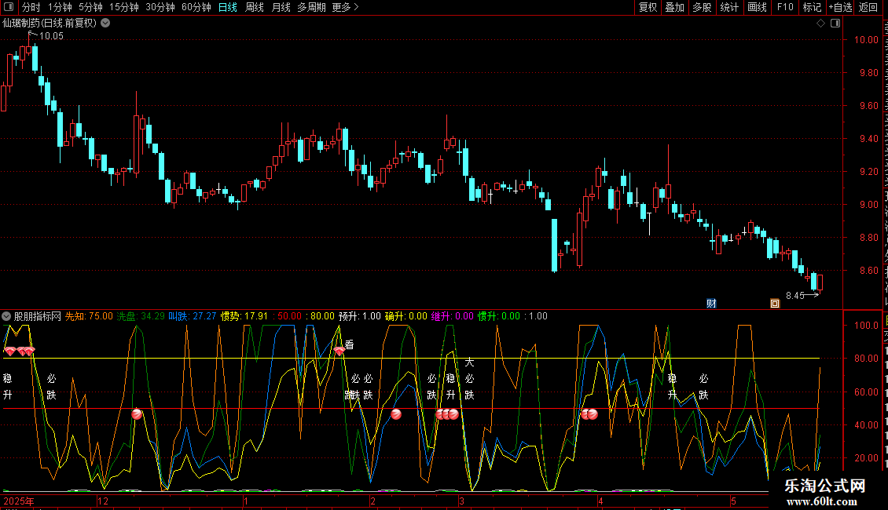Click the red ball signal near December
Viewport: 888px width, 510px height.
137,413
